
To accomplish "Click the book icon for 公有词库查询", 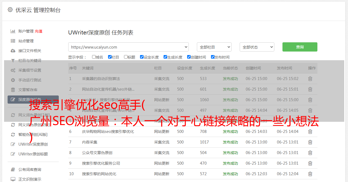I will 13,170.
